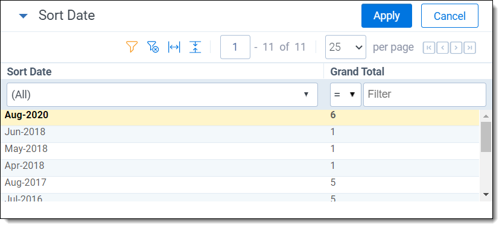Go to previous page arrow
The width and height of the screenshot is (502, 228).
(442, 48)
